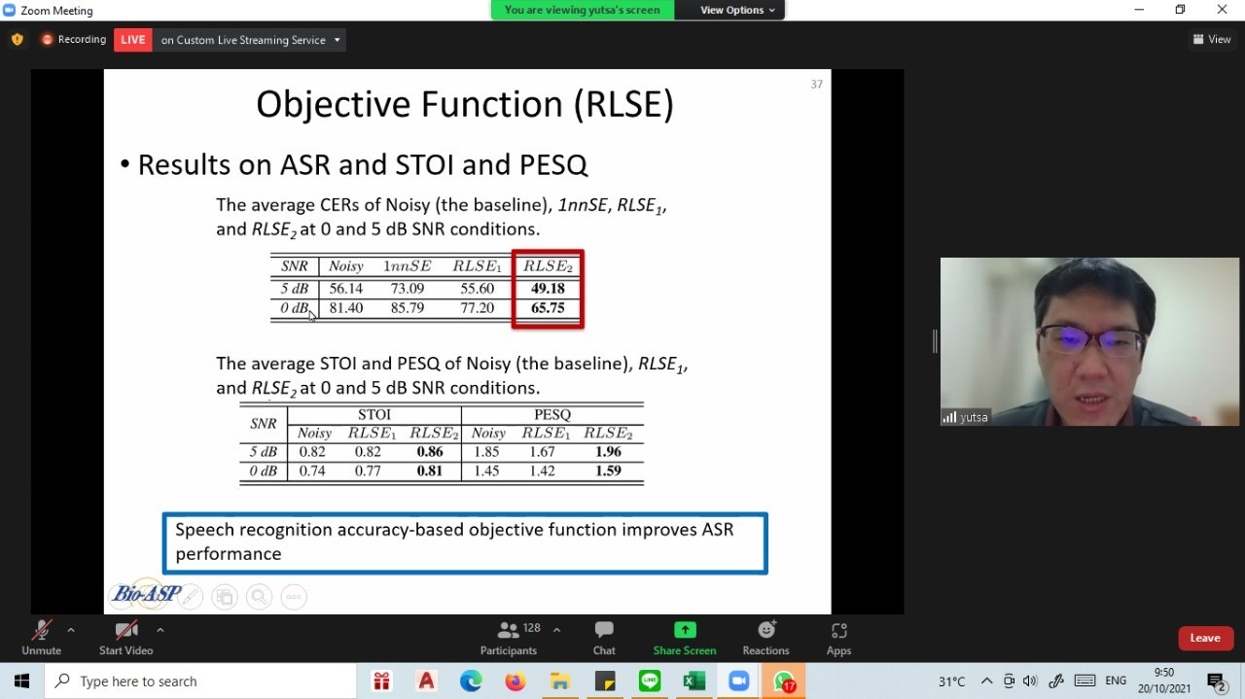This screenshot has width=1245, height=699.
Task: Expand the Custom Live Streaming Service menu
Action: [x=337, y=40]
